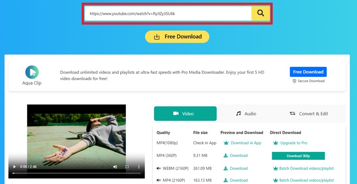Click the Quality column header
The width and height of the screenshot is (357, 184).
(x=163, y=133)
